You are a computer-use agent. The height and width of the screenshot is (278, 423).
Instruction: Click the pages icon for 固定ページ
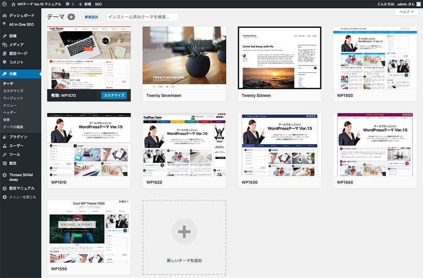pyautogui.click(x=5, y=53)
